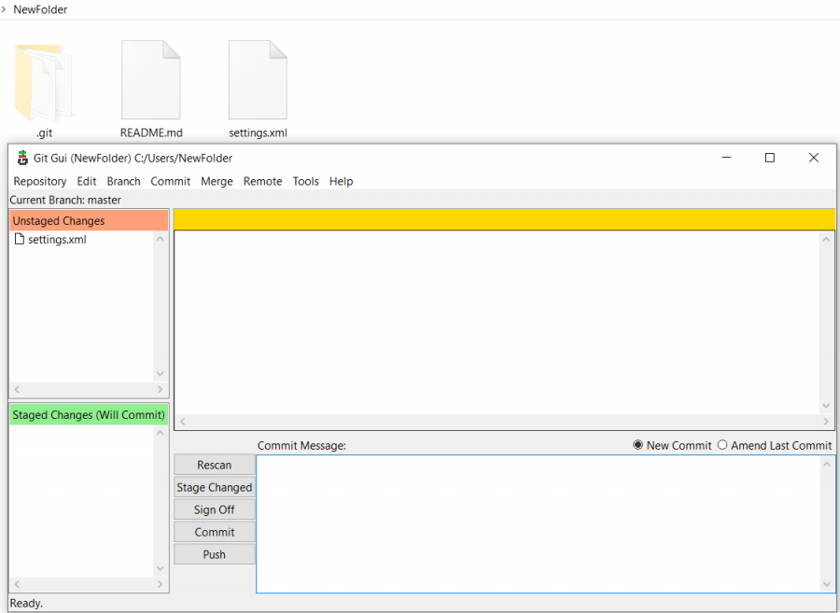This screenshot has width=840, height=613.
Task: Click the Unstaged Changes header
Action: [x=89, y=220]
